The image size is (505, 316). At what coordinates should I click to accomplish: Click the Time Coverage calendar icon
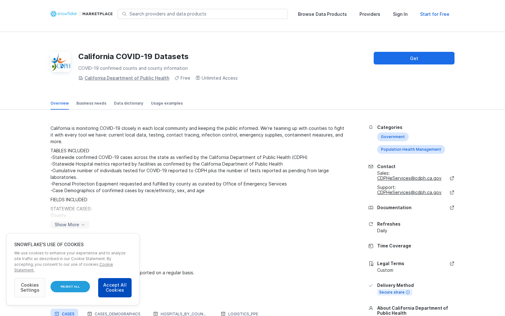(x=371, y=246)
